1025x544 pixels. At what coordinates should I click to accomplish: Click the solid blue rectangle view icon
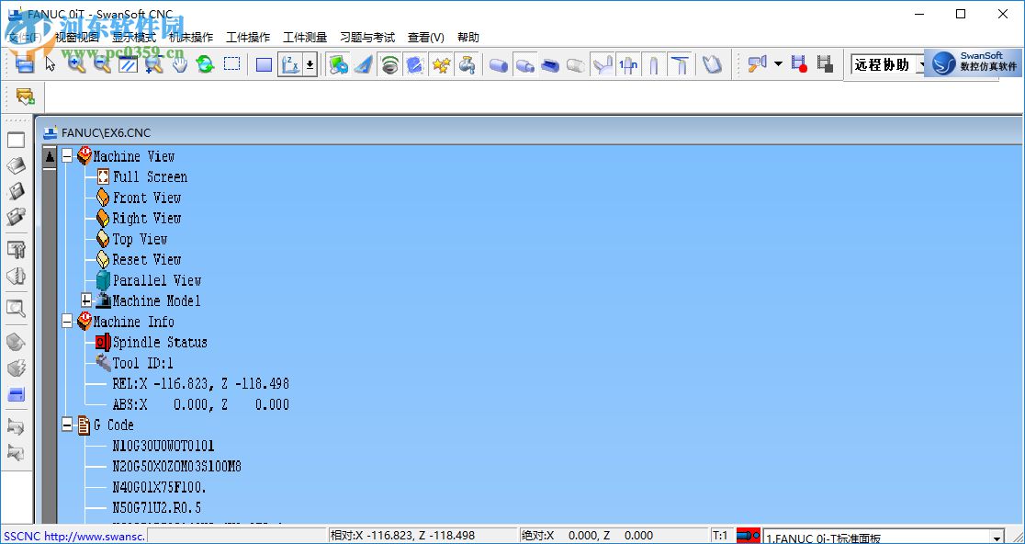[265, 64]
